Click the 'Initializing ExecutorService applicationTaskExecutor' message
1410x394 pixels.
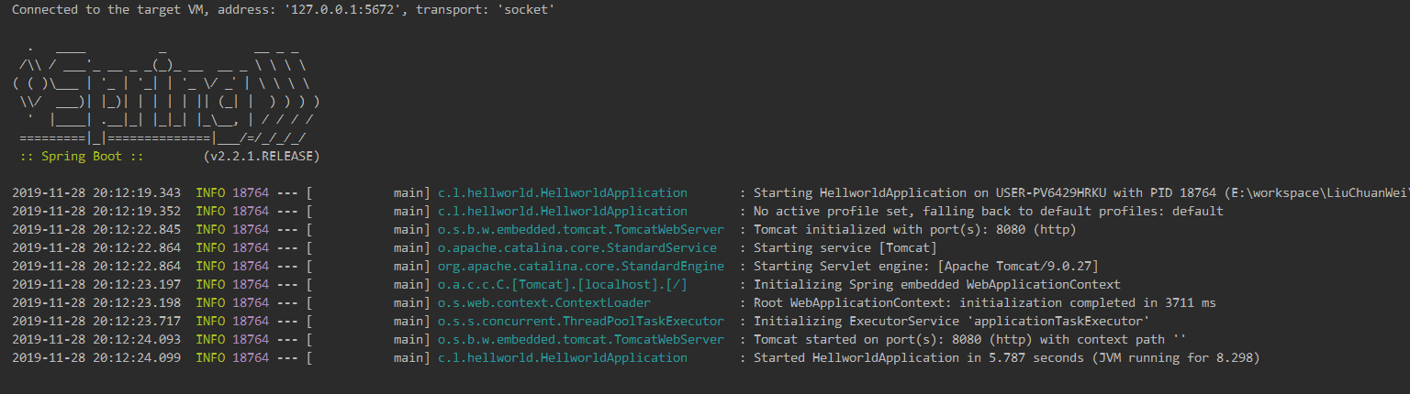pos(952,322)
